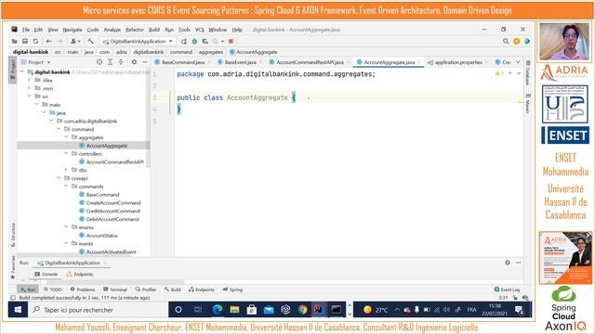Image resolution: width=595 pixels, height=334 pixels.
Task: Click the green Rerun application icon
Action: tap(184, 41)
